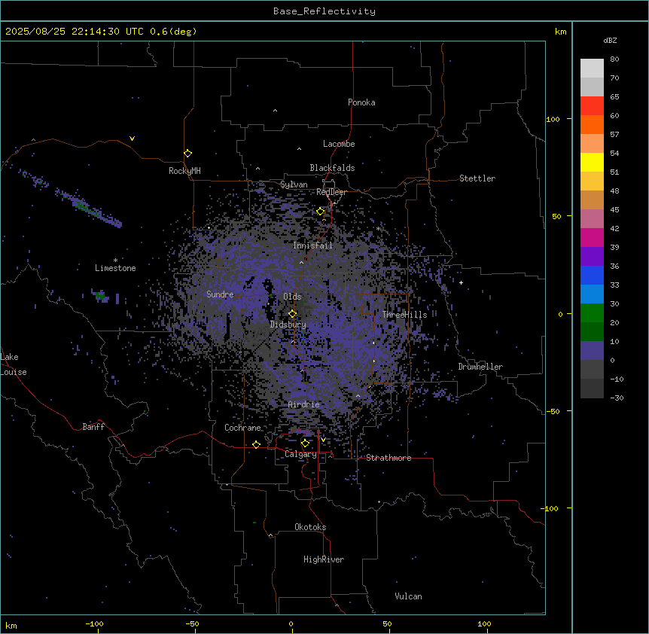The image size is (649, 634).
Task: Click the 80 value on dBZ scale
Action: 614,59
